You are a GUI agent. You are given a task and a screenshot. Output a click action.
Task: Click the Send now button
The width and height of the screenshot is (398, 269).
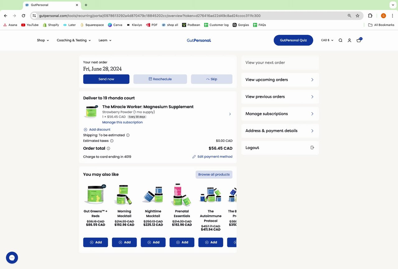[x=106, y=79]
